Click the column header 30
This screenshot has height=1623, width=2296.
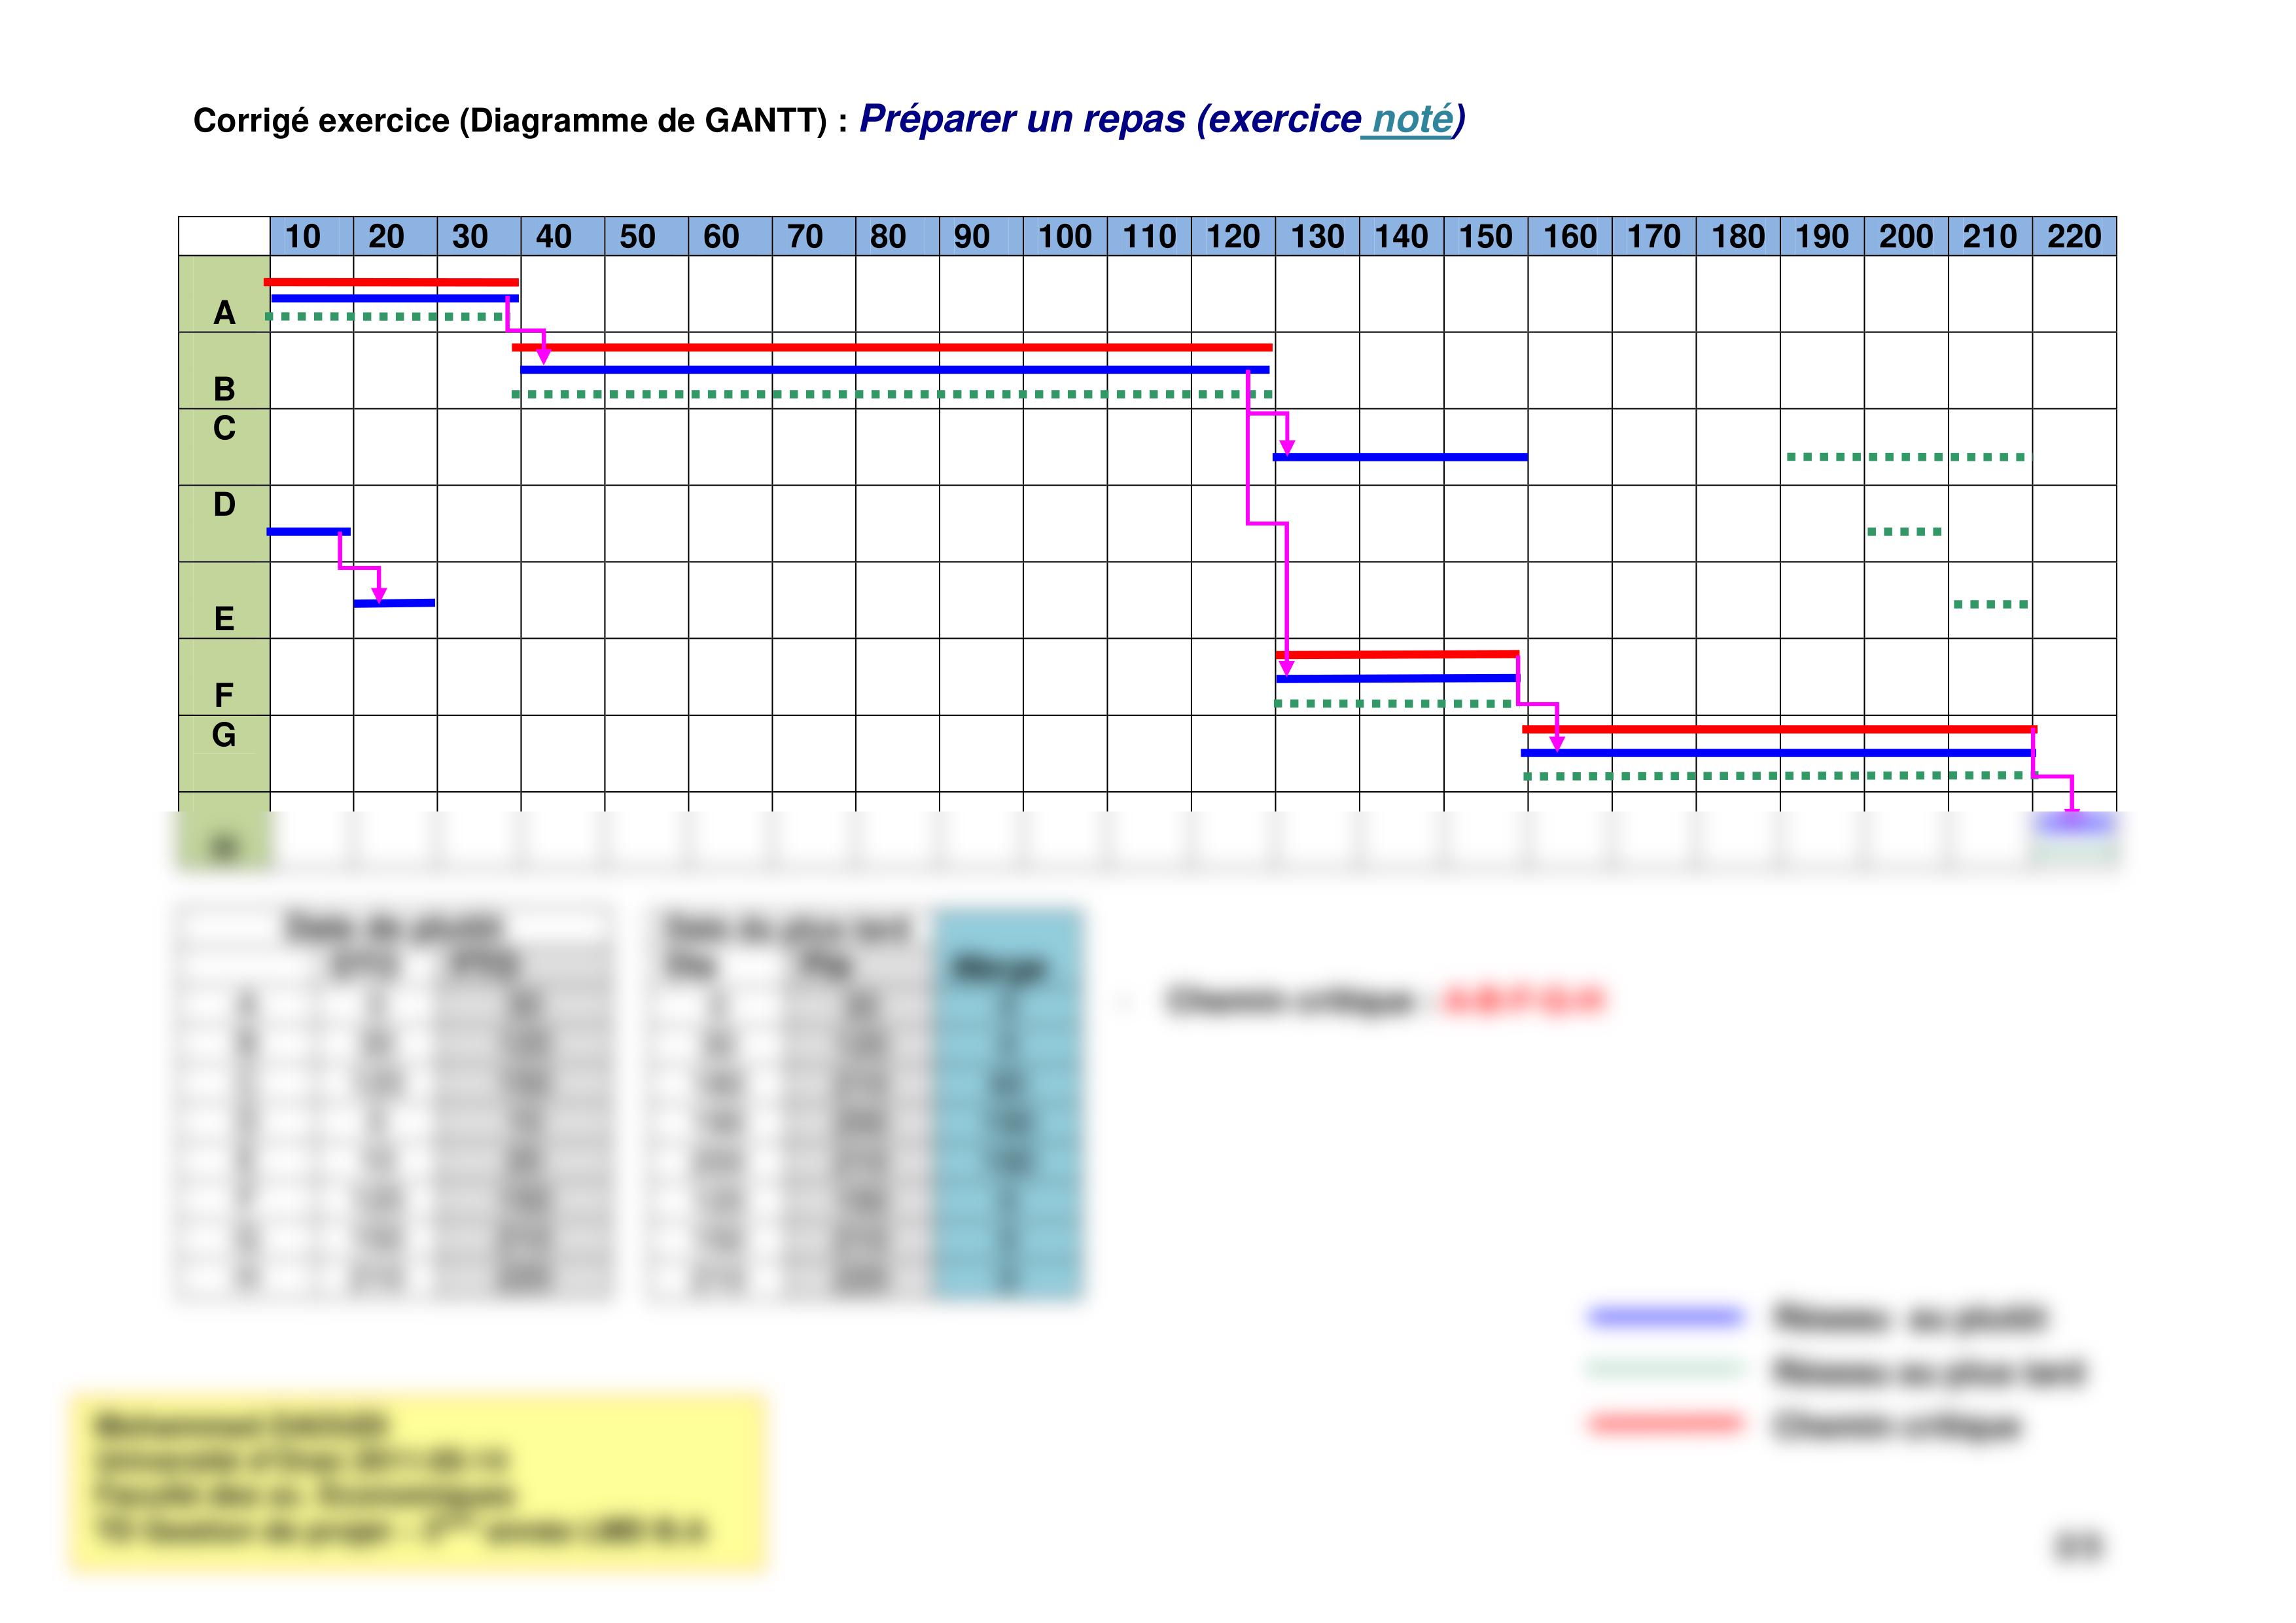(x=479, y=237)
